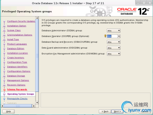Open the OSKMDBA group dropdown
This screenshot has width=153, height=115.
(114, 54)
